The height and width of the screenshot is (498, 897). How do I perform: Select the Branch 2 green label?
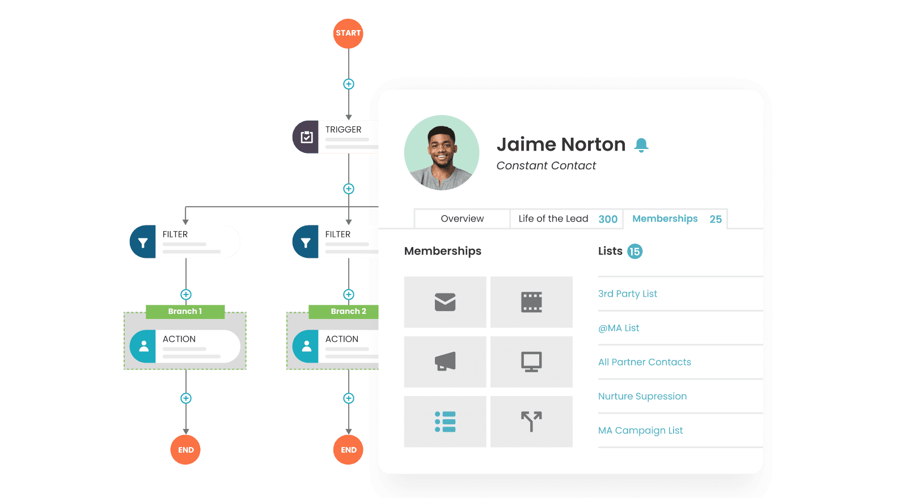(344, 312)
